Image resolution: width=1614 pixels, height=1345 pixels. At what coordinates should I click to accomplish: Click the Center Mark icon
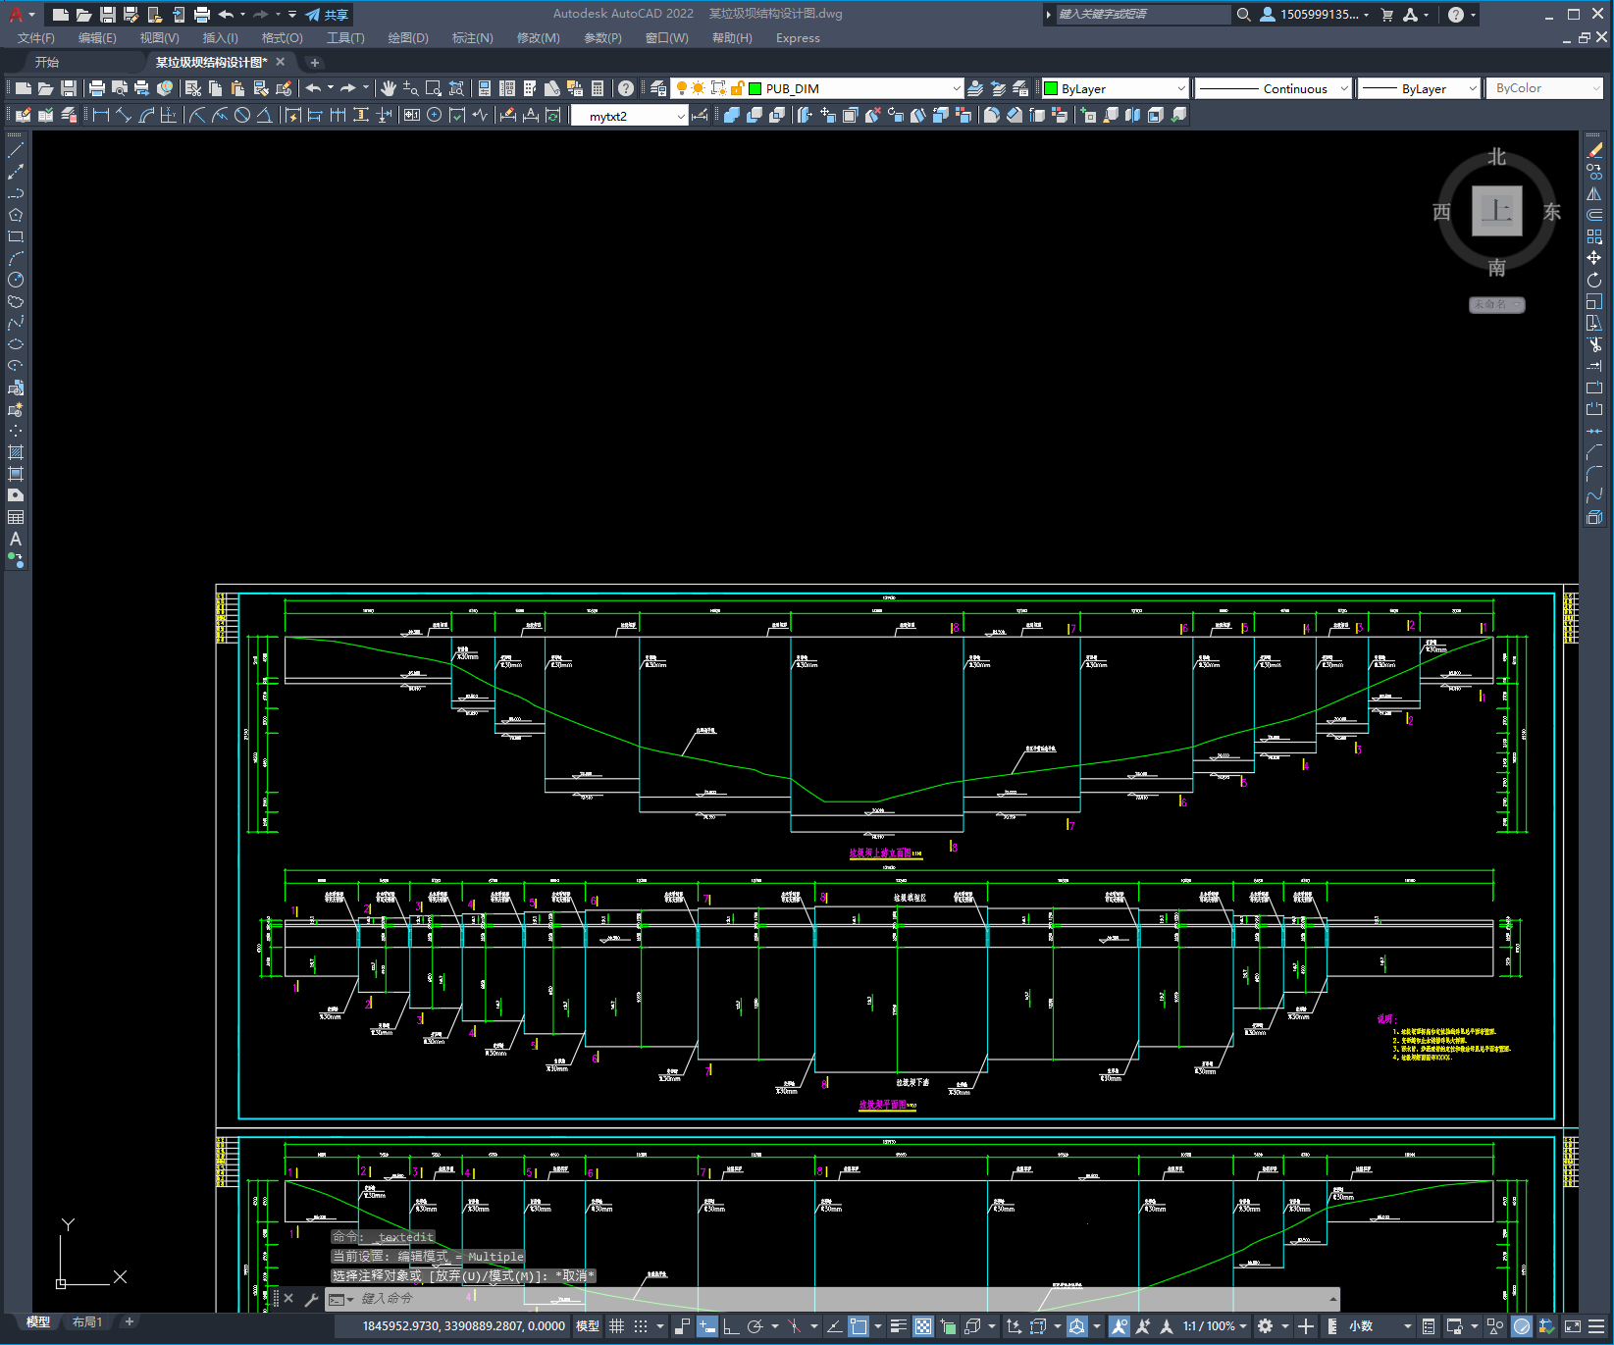click(435, 115)
